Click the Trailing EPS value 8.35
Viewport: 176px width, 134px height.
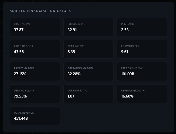pos(71,52)
